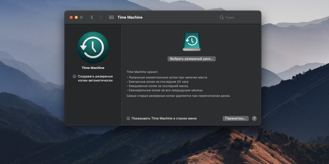Click the Time Machine caption under the sidebar icon

click(x=93, y=68)
